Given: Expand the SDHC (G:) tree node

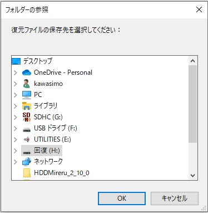Looking at the screenshot, I should tap(16, 117).
